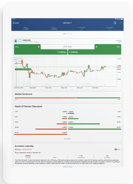Click the USD flag icon in Economic calendar

(x=116, y=150)
